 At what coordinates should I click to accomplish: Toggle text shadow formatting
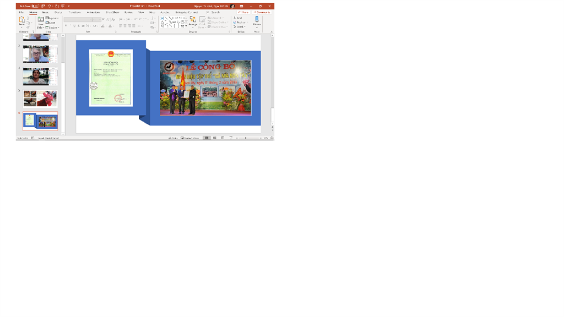79,26
